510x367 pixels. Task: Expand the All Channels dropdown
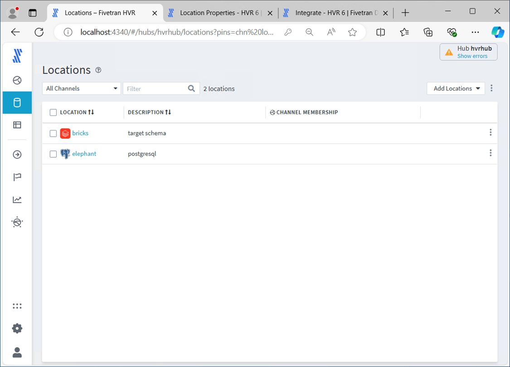tap(81, 88)
